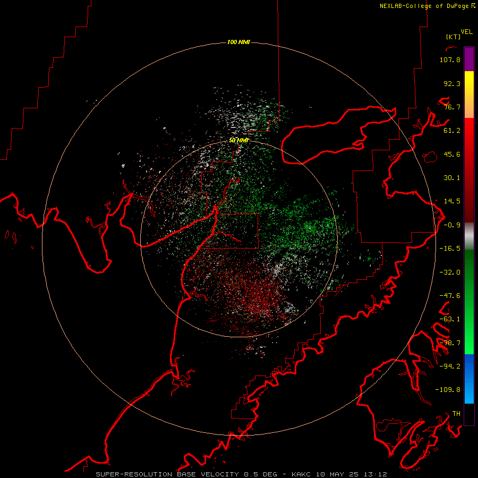Screen dimensions: 478x478
Task: Click the purple segment of the velocity color bar
Action: [x=469, y=59]
